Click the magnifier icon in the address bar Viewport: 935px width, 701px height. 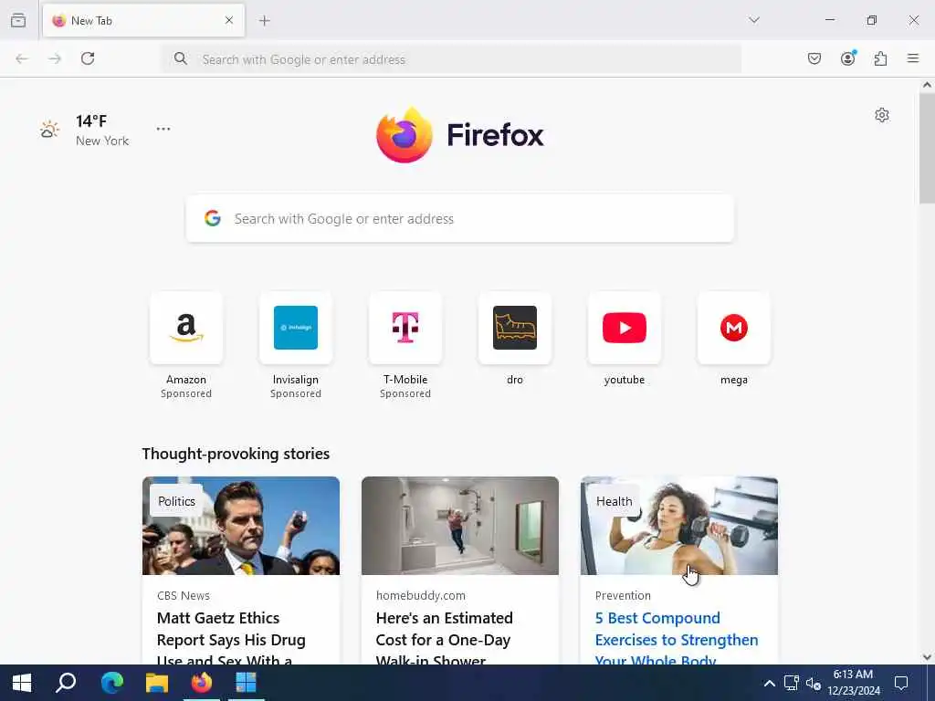pos(180,58)
